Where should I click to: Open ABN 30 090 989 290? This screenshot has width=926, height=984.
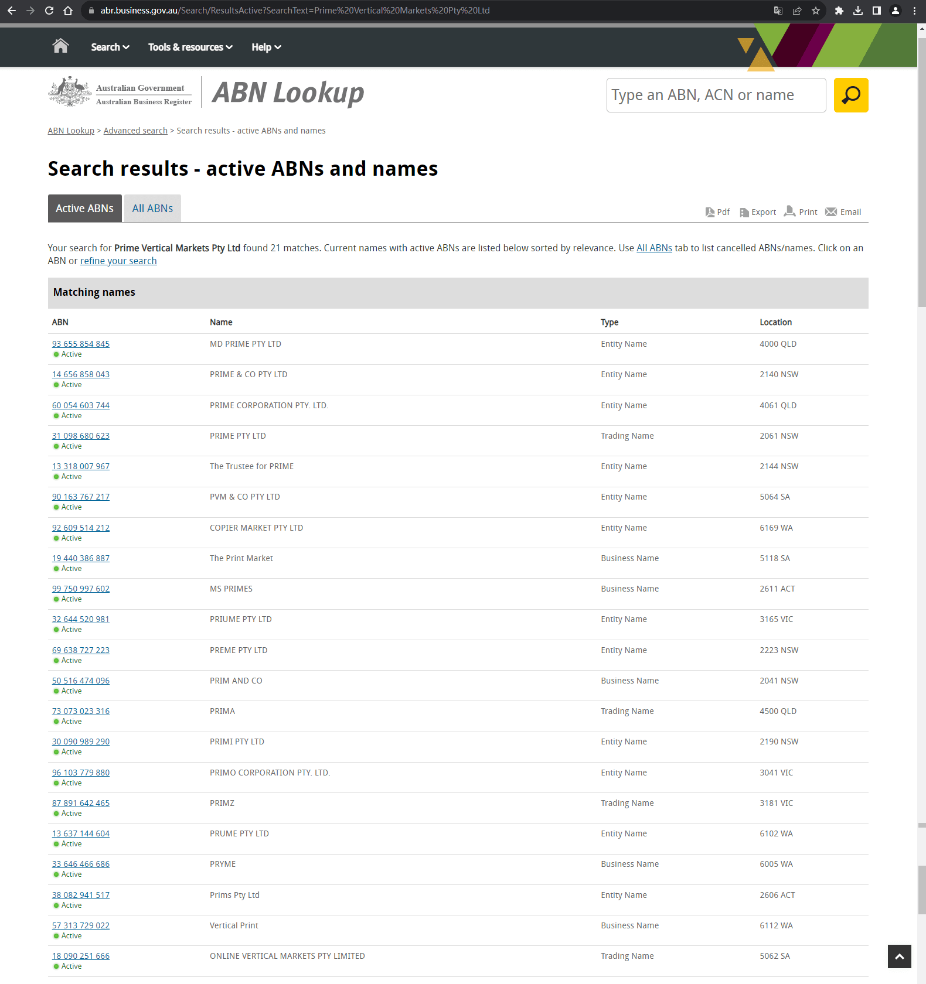(x=81, y=742)
